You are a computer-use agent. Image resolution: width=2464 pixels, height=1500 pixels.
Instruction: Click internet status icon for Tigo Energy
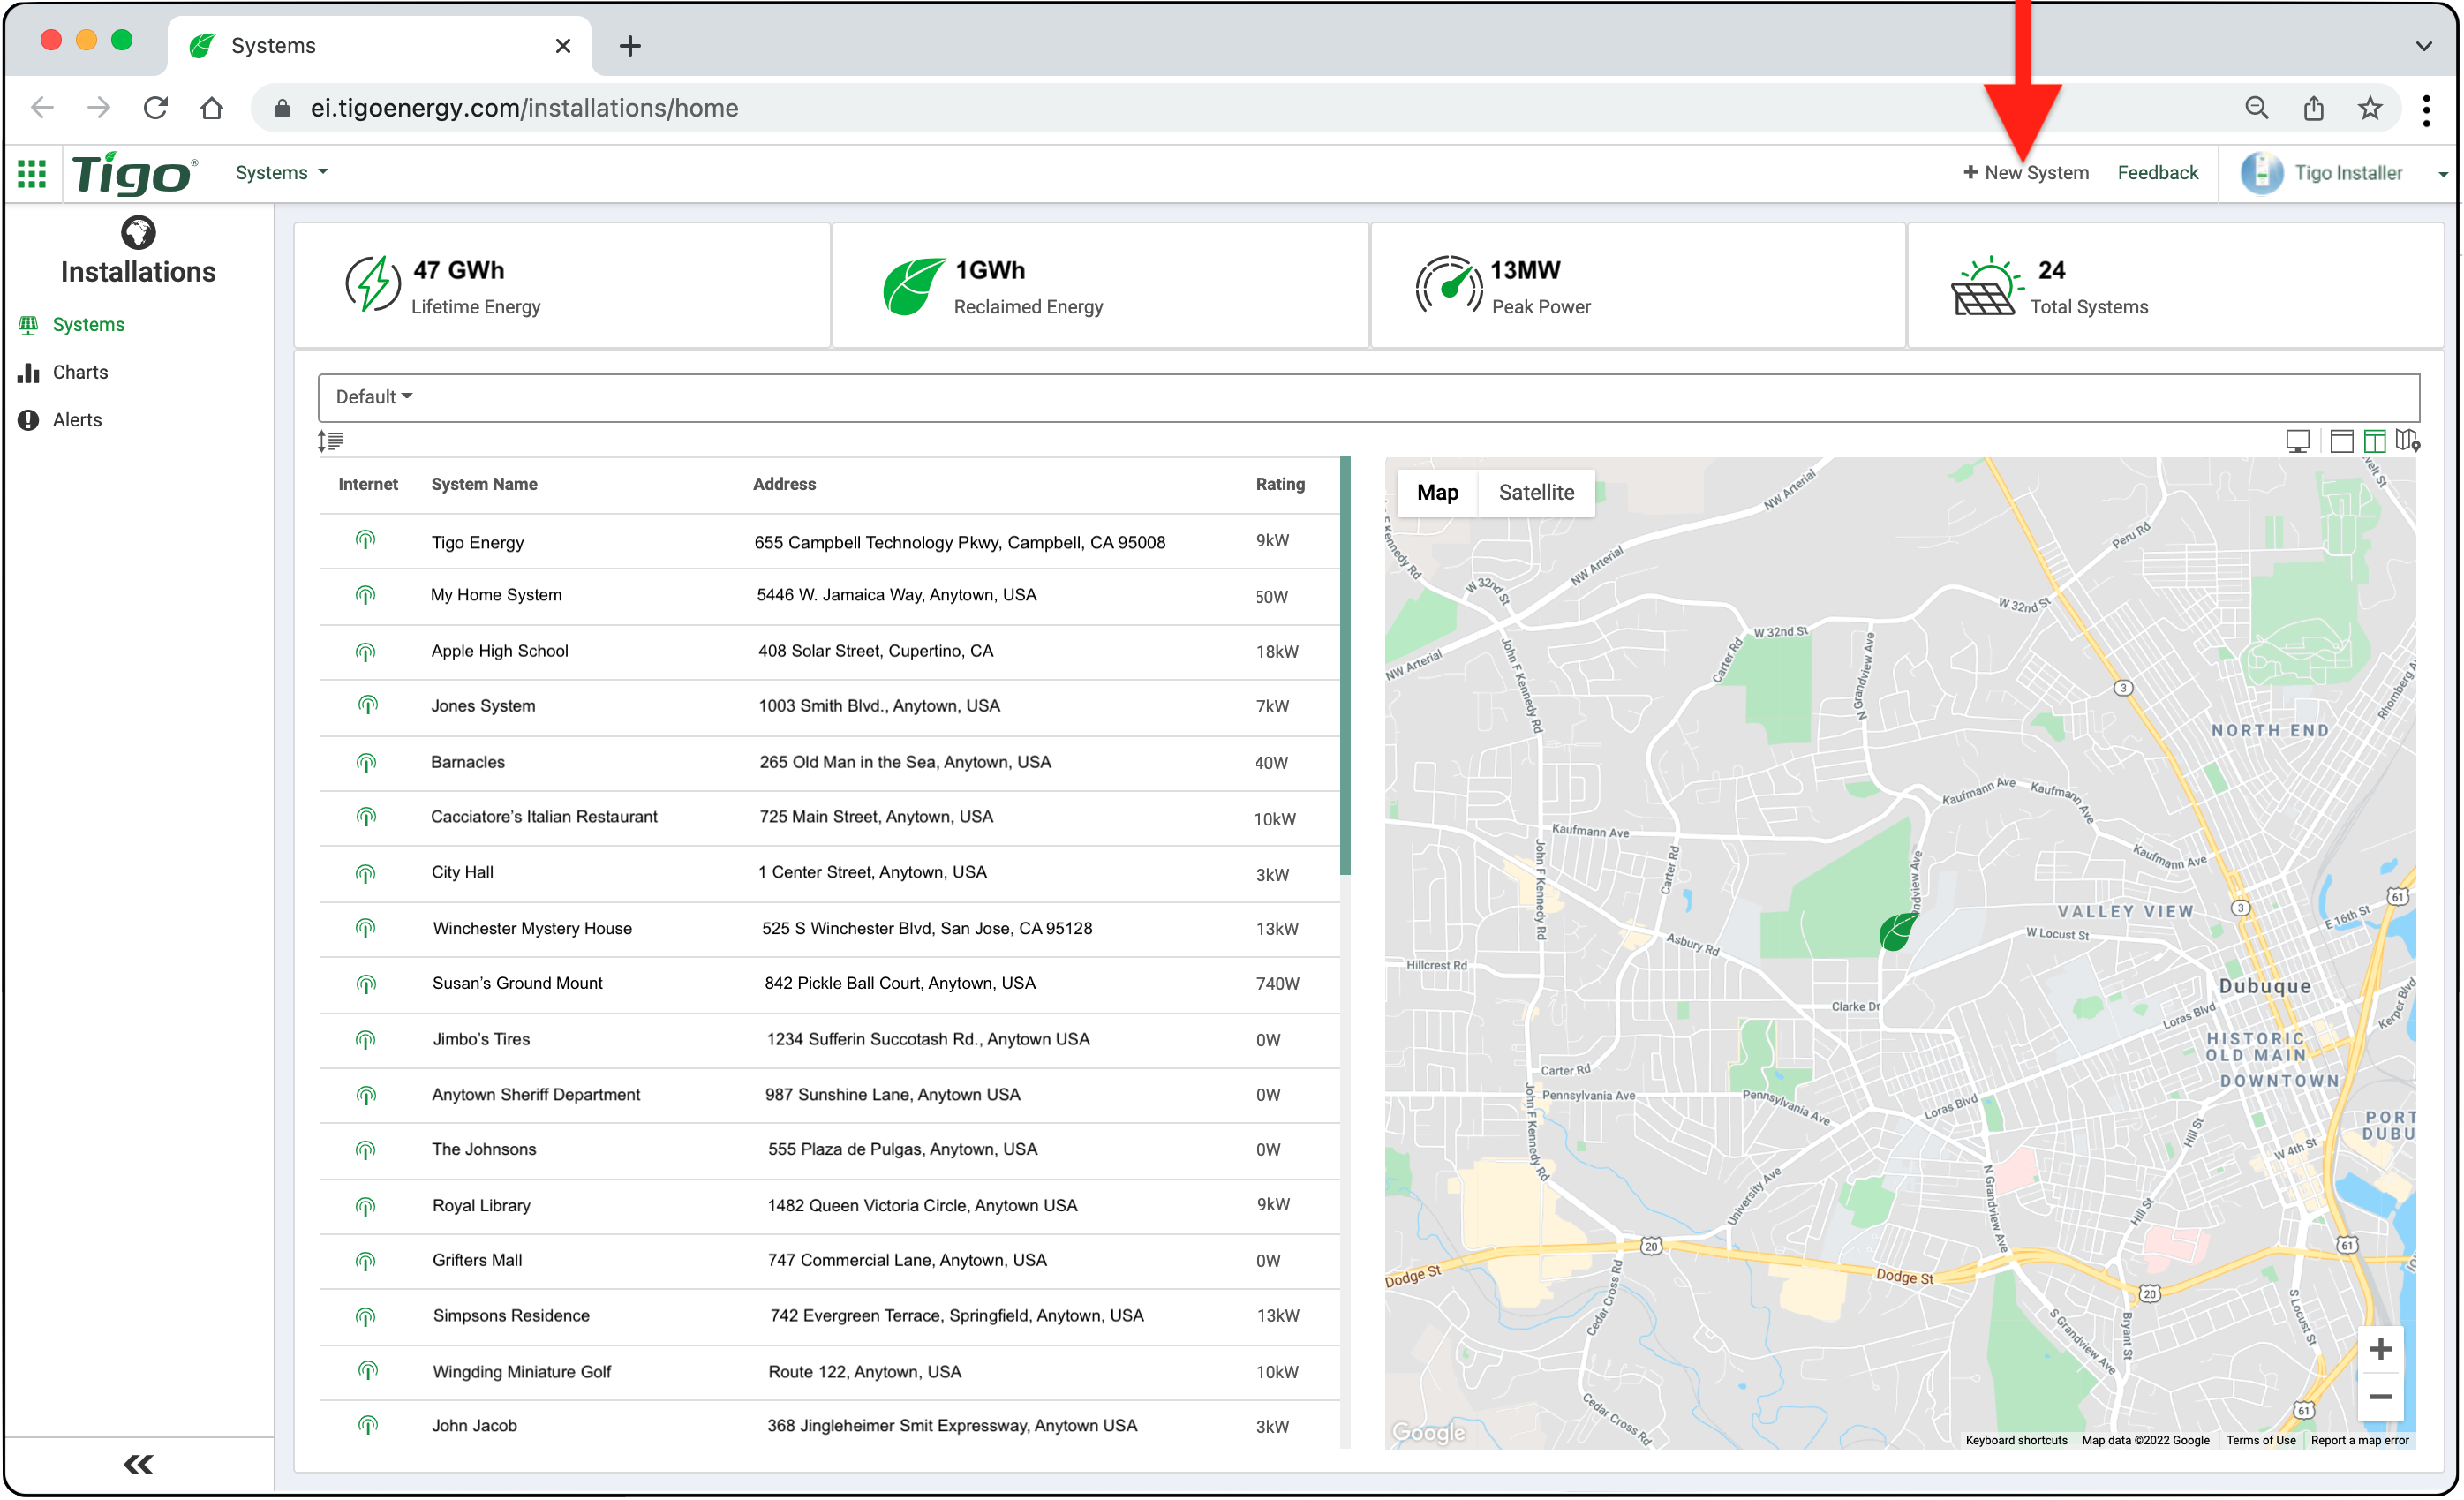click(365, 540)
